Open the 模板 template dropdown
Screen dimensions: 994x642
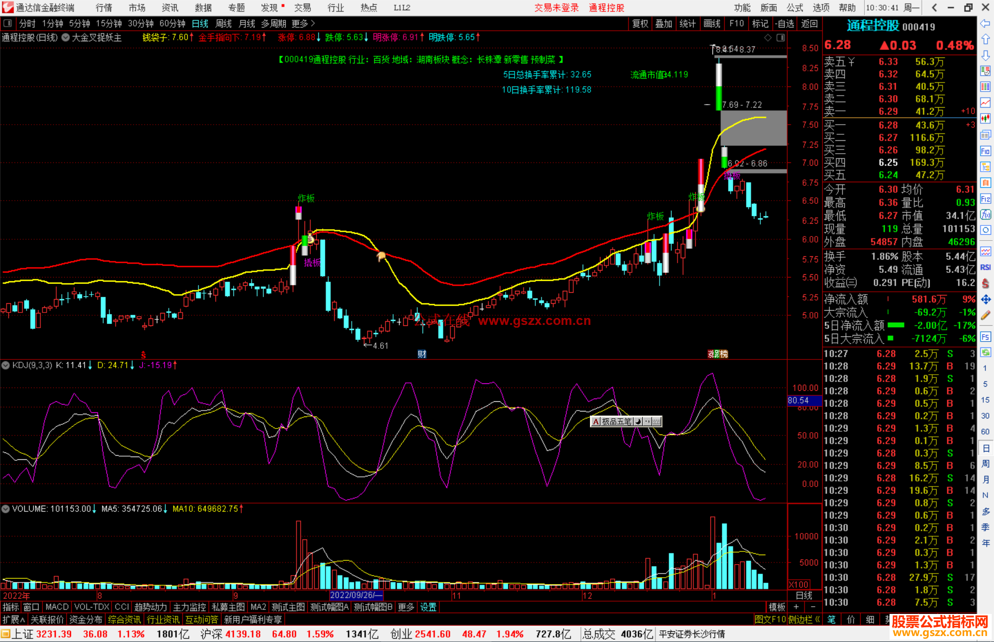pyautogui.click(x=777, y=607)
